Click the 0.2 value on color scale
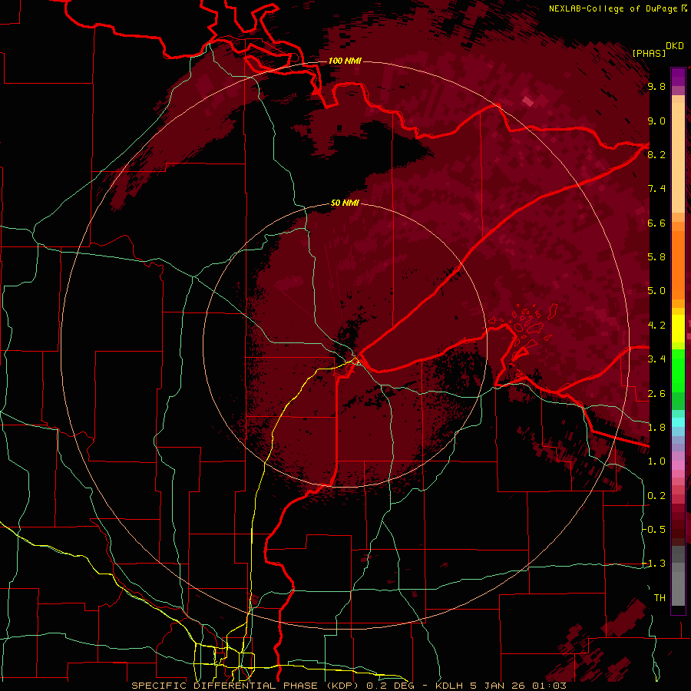The image size is (691, 691). coord(656,496)
